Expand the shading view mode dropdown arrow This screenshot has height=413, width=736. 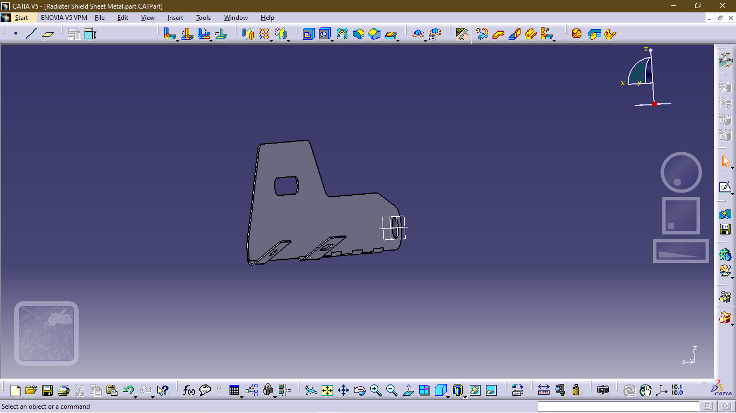pyautogui.click(x=464, y=397)
